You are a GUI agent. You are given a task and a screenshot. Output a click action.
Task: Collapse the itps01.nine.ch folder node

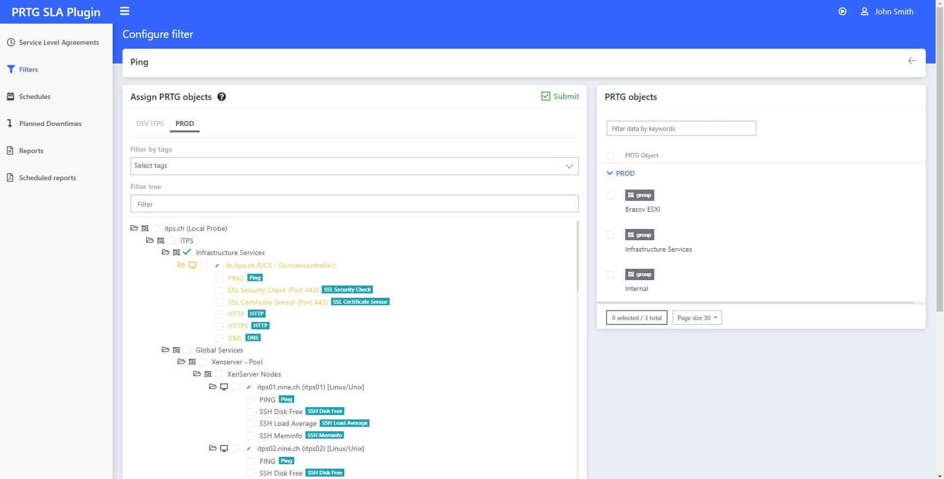point(213,386)
